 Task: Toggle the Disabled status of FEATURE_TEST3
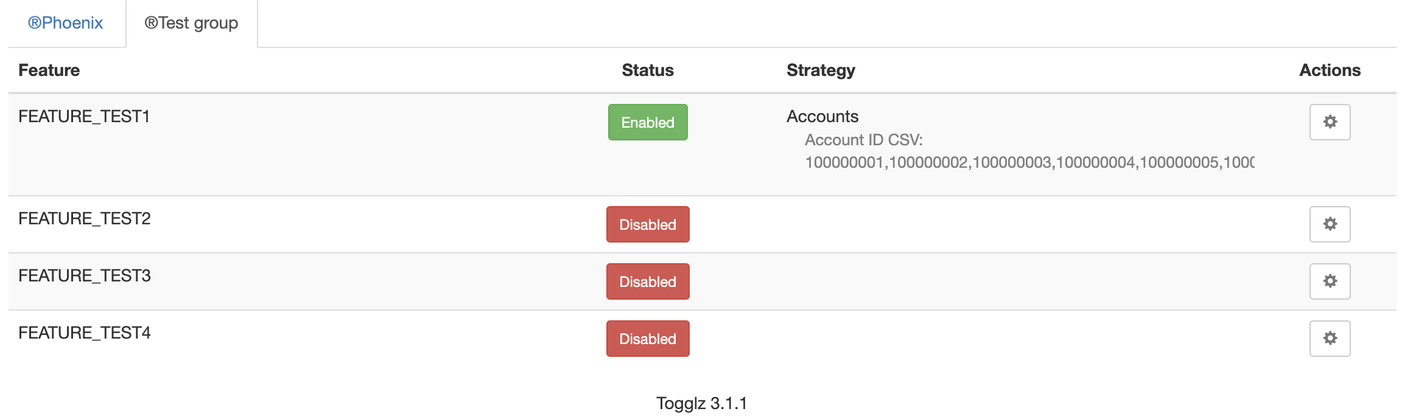[647, 281]
